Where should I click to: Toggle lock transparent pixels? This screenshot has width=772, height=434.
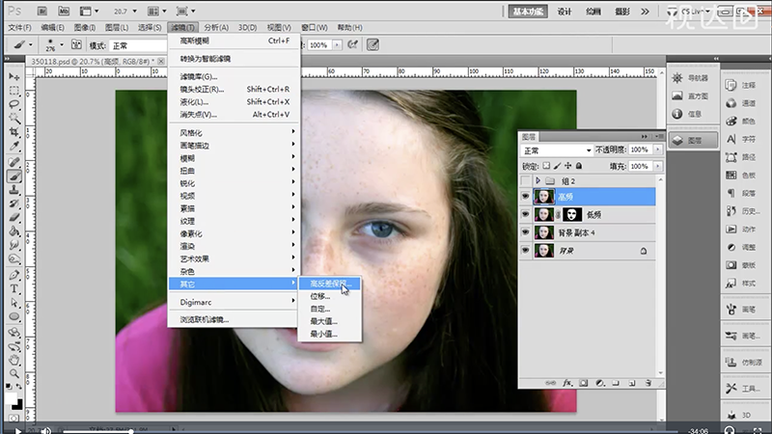point(546,166)
